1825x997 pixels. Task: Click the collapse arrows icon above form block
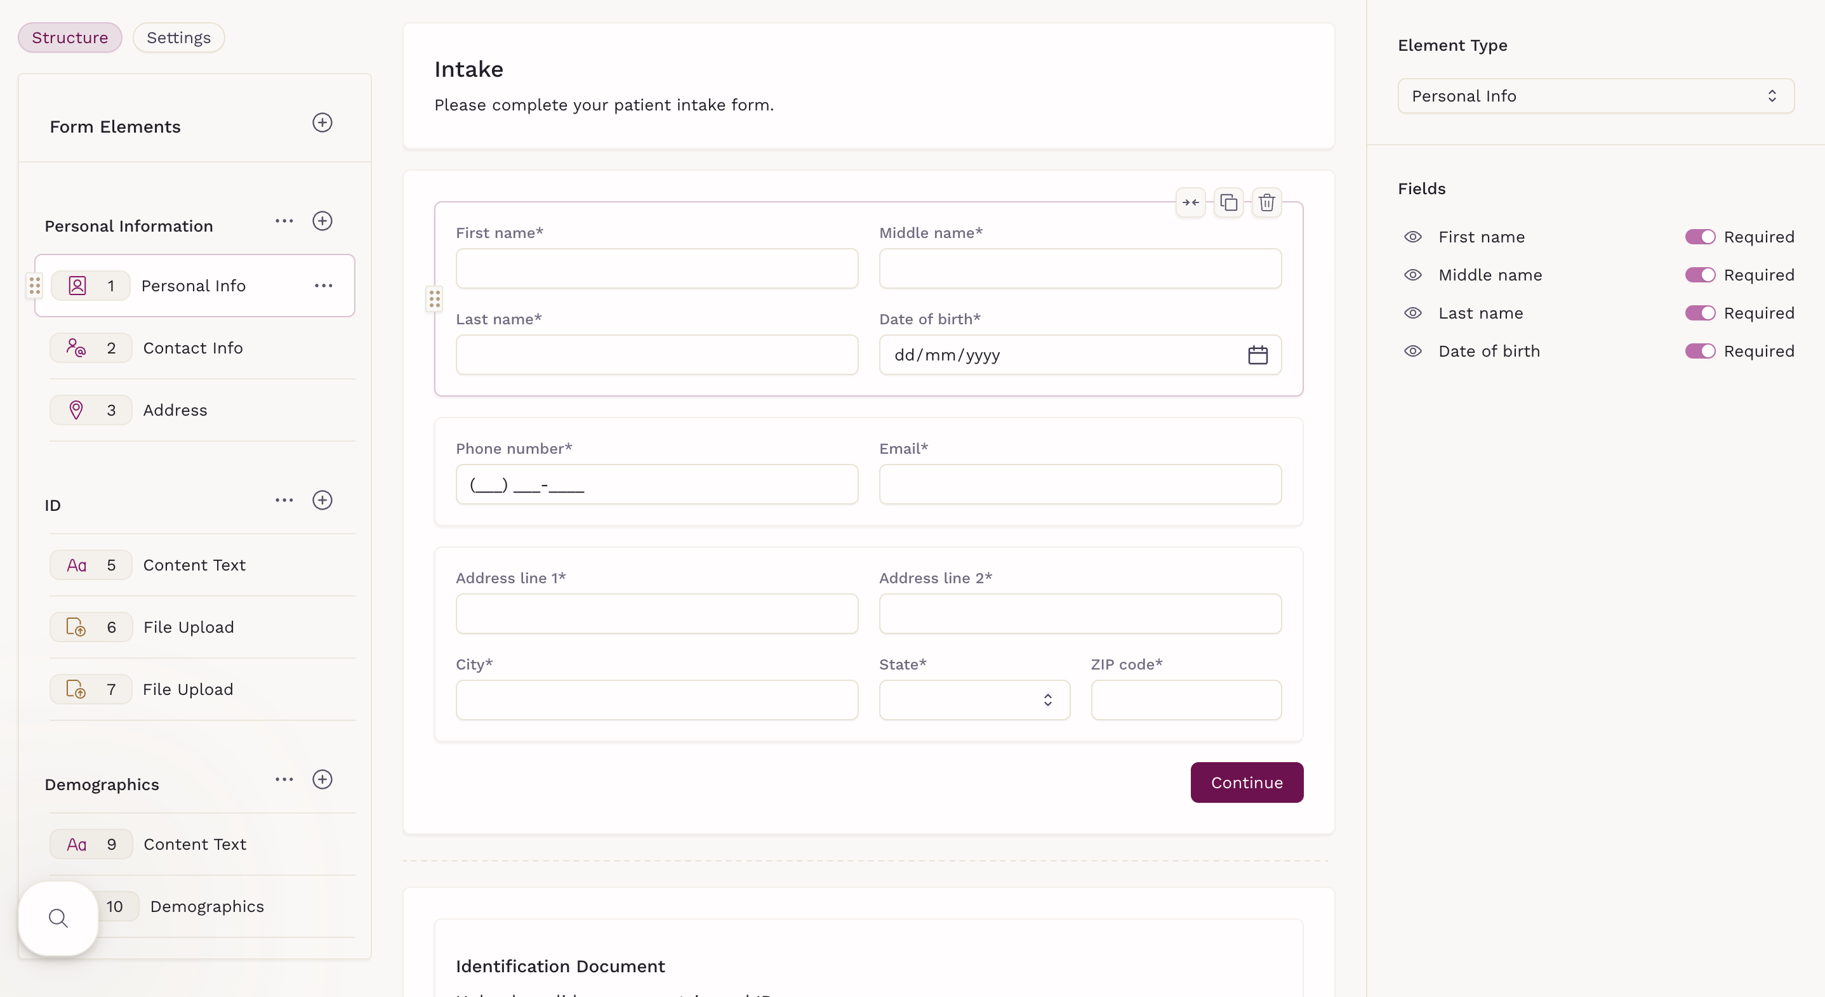1190,202
